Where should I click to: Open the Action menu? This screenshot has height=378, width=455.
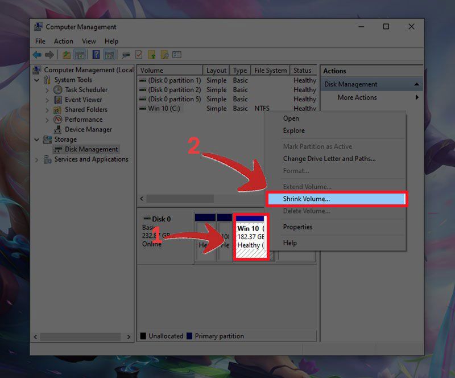(64, 41)
